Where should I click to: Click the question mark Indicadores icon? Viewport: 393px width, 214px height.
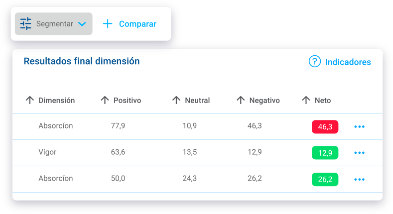(315, 61)
